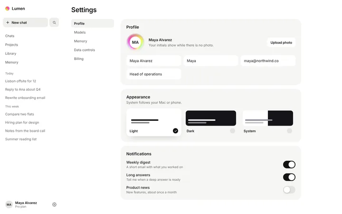Click the full name field Maya Alvarez

tap(154, 61)
